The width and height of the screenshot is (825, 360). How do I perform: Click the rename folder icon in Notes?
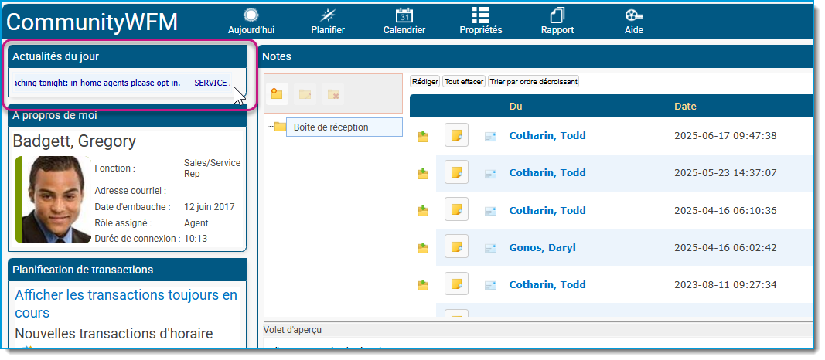(x=305, y=94)
